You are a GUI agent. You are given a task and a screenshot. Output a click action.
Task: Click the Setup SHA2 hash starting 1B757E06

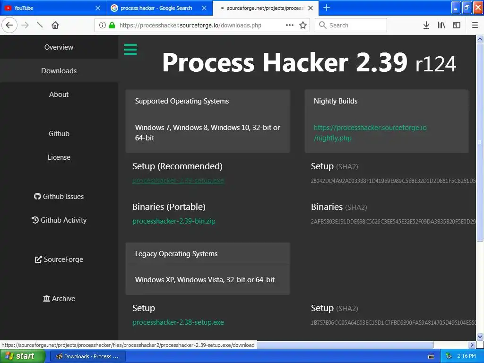tap(393, 322)
